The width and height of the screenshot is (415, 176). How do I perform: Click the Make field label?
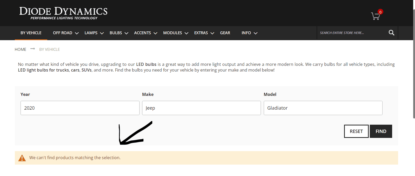(x=148, y=94)
